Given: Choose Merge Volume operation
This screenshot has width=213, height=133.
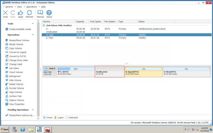Looking at the screenshot, I should [14, 44].
